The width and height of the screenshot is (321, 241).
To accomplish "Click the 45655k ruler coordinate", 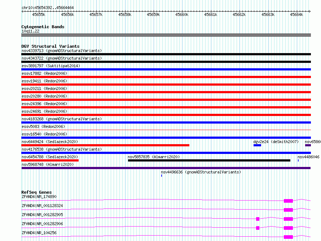I will coord(39,14).
